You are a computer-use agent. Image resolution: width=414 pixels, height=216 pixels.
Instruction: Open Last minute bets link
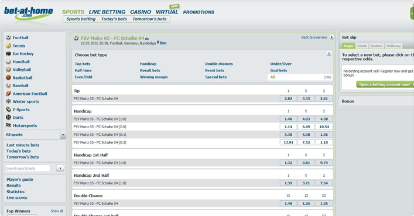point(23,145)
